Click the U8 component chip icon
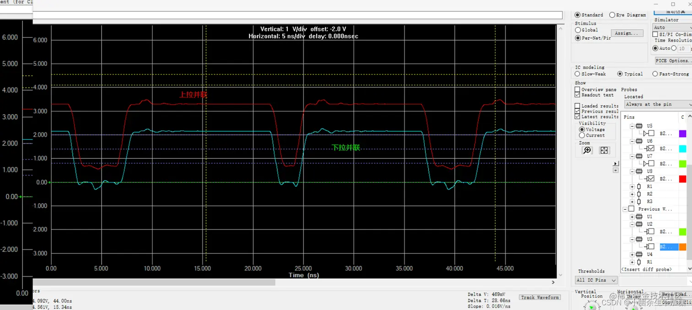This screenshot has width=692, height=310. coord(639,171)
